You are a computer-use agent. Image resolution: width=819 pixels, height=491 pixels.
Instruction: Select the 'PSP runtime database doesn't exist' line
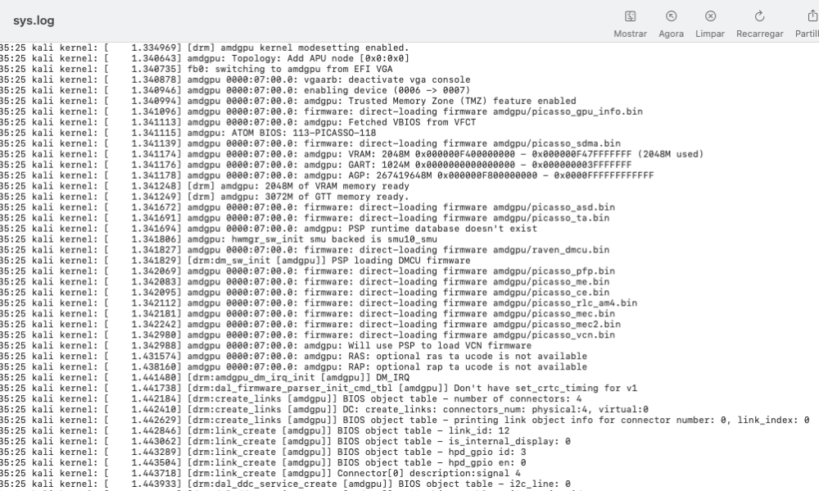point(269,229)
